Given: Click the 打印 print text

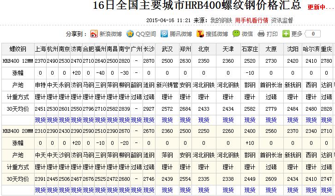Looking at the screenshot, I should click(x=272, y=34).
